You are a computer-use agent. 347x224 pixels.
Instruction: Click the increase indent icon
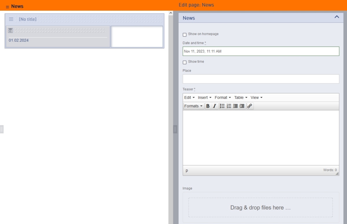pos(242,106)
